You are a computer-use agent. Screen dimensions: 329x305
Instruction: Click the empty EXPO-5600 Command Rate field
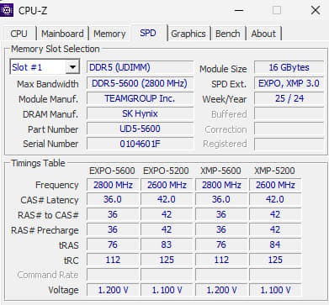point(113,275)
